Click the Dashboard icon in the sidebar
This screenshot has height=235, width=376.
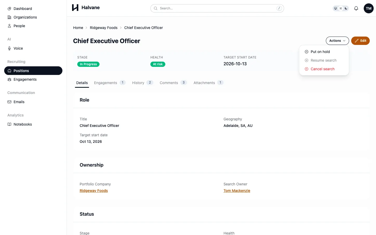pyautogui.click(x=9, y=9)
